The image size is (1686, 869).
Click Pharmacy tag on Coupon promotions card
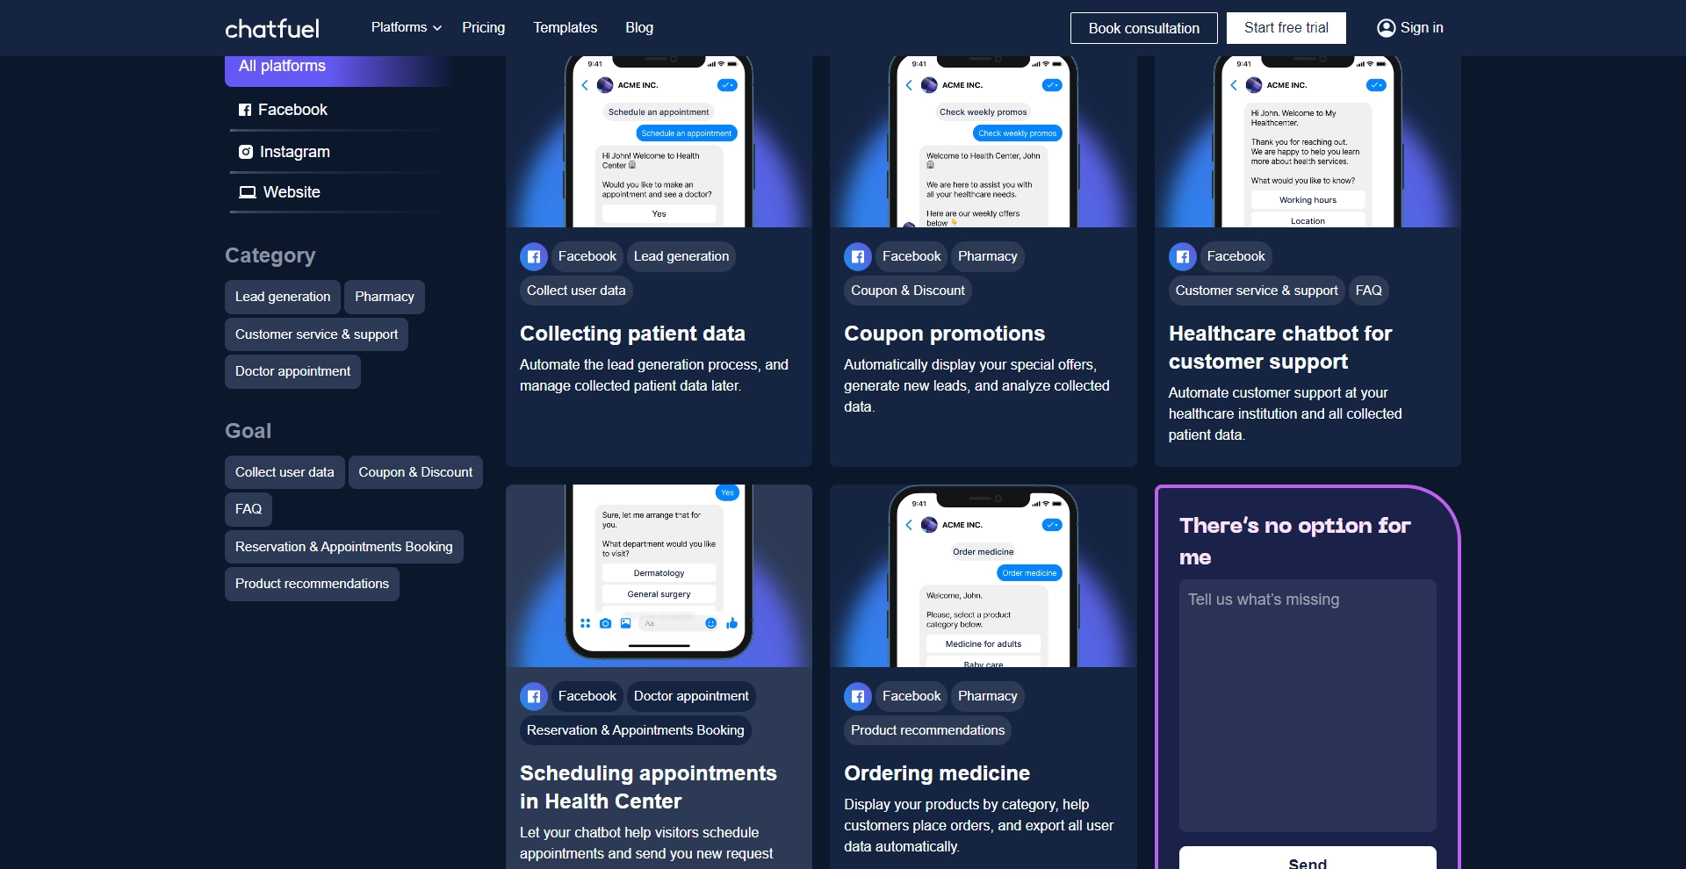pos(987,256)
